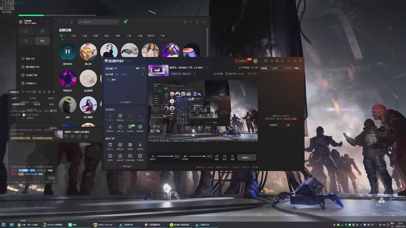Screen dimensions: 406x228
Task: Open the 最近播放·500 recent list
Action: click(30, 67)
